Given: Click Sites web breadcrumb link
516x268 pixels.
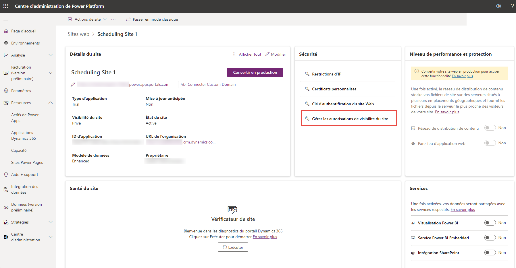Looking at the screenshot, I should pos(78,34).
